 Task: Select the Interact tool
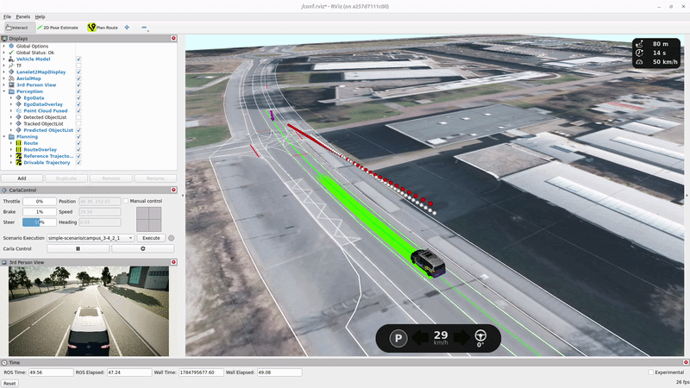[x=17, y=28]
